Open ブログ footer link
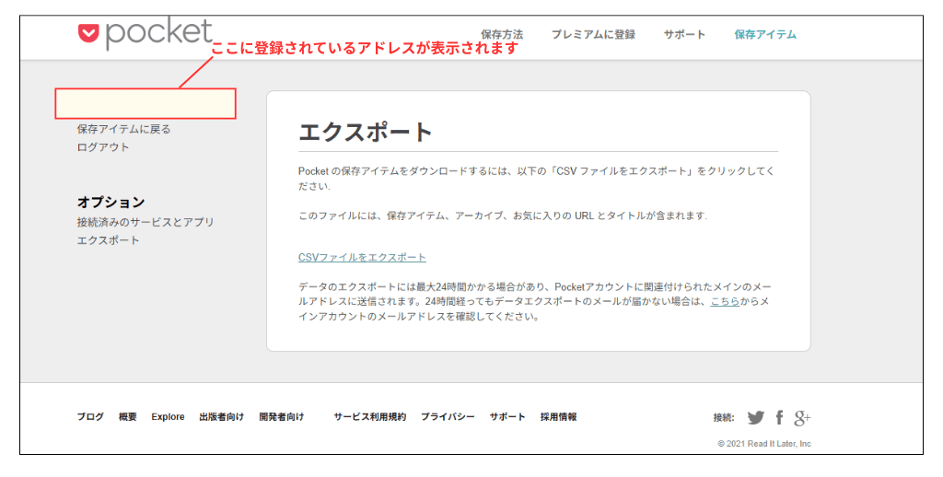The image size is (943, 477). [x=90, y=416]
